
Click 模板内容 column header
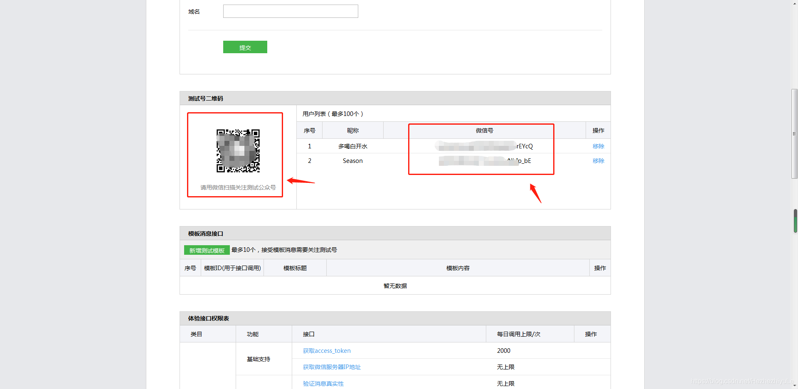pos(458,268)
